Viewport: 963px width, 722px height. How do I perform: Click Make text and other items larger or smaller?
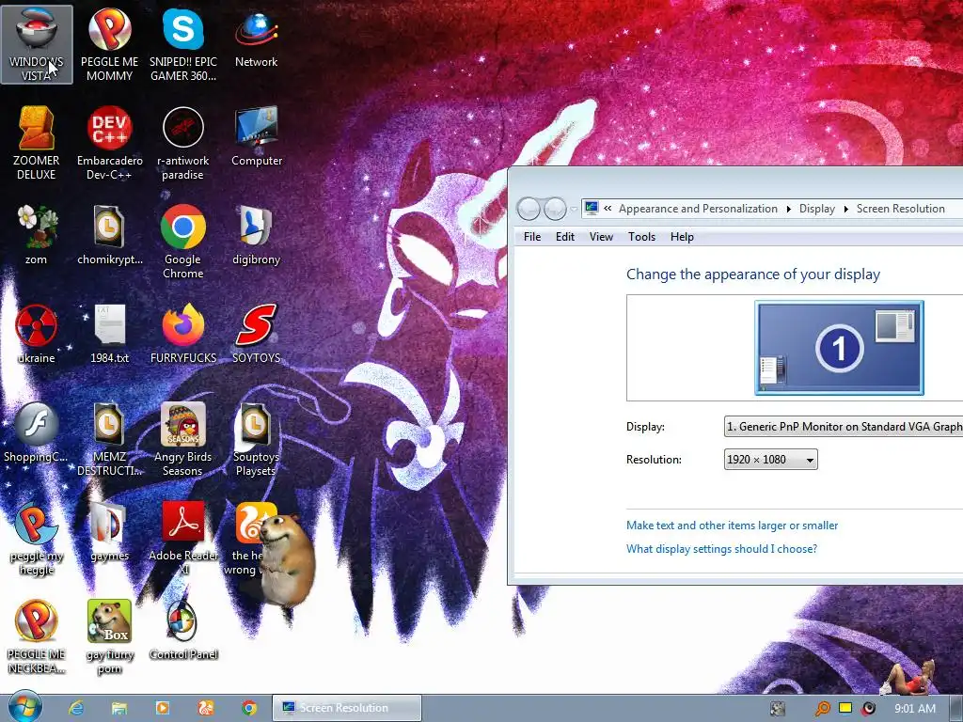732,526
